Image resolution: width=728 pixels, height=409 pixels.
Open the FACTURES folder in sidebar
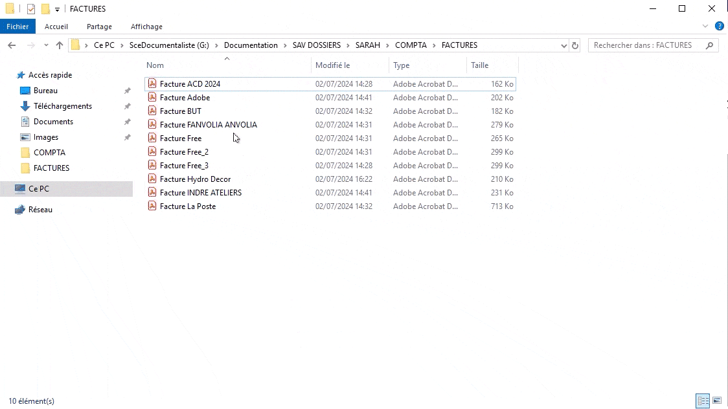tap(52, 168)
